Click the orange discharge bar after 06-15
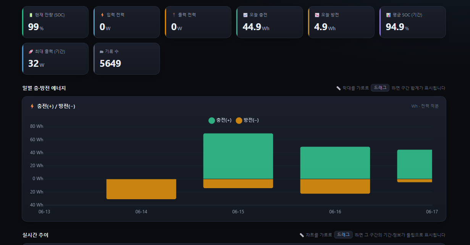Screen dimensions: 470x245 335,186
